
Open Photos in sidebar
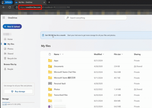(x=10, y=49)
